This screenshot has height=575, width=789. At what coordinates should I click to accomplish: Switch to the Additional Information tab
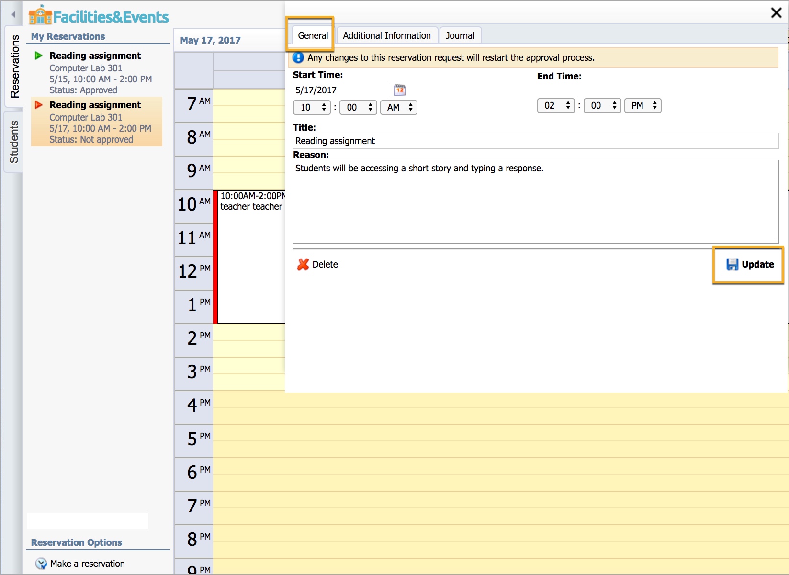point(387,35)
